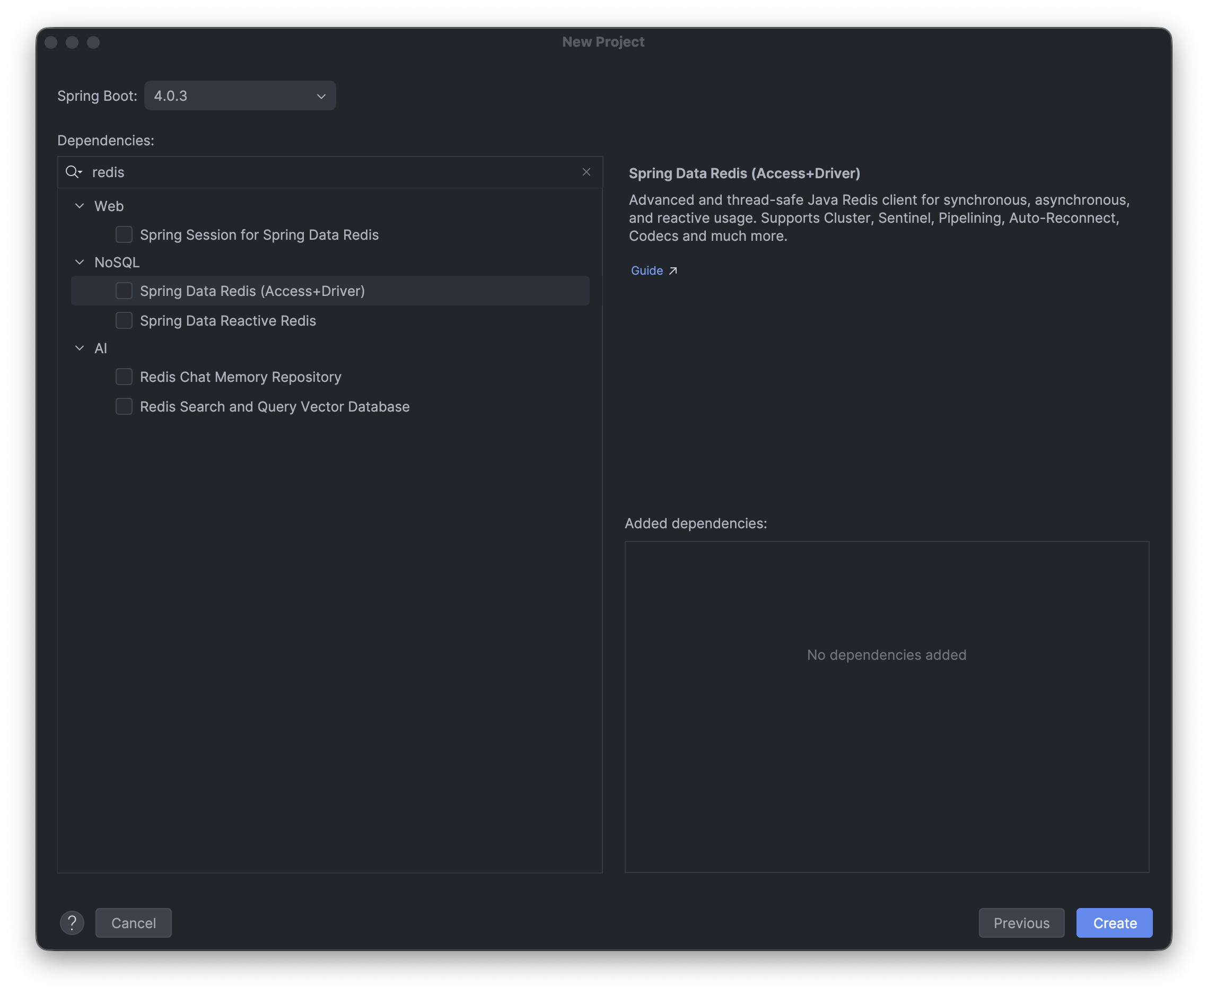The image size is (1208, 995).
Task: Go back with Previous button
Action: 1021,923
